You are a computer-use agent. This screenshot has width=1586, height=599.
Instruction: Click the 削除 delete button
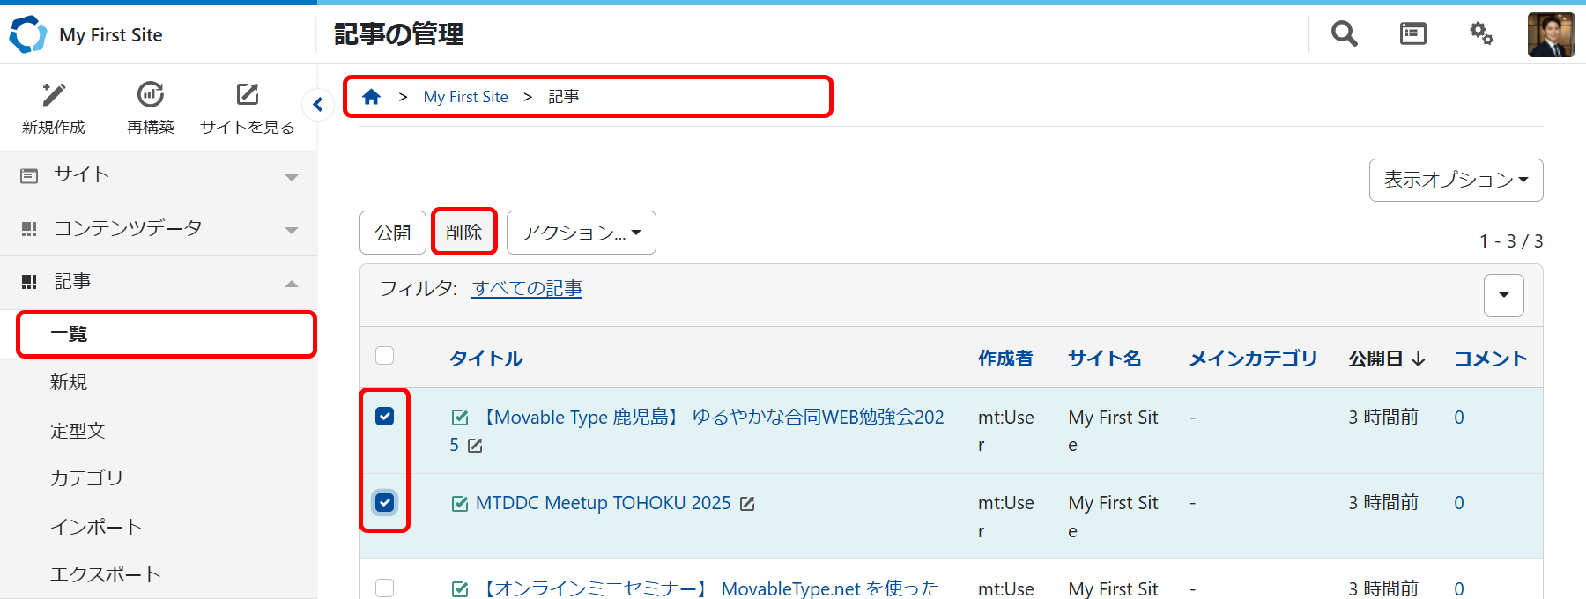click(x=463, y=233)
